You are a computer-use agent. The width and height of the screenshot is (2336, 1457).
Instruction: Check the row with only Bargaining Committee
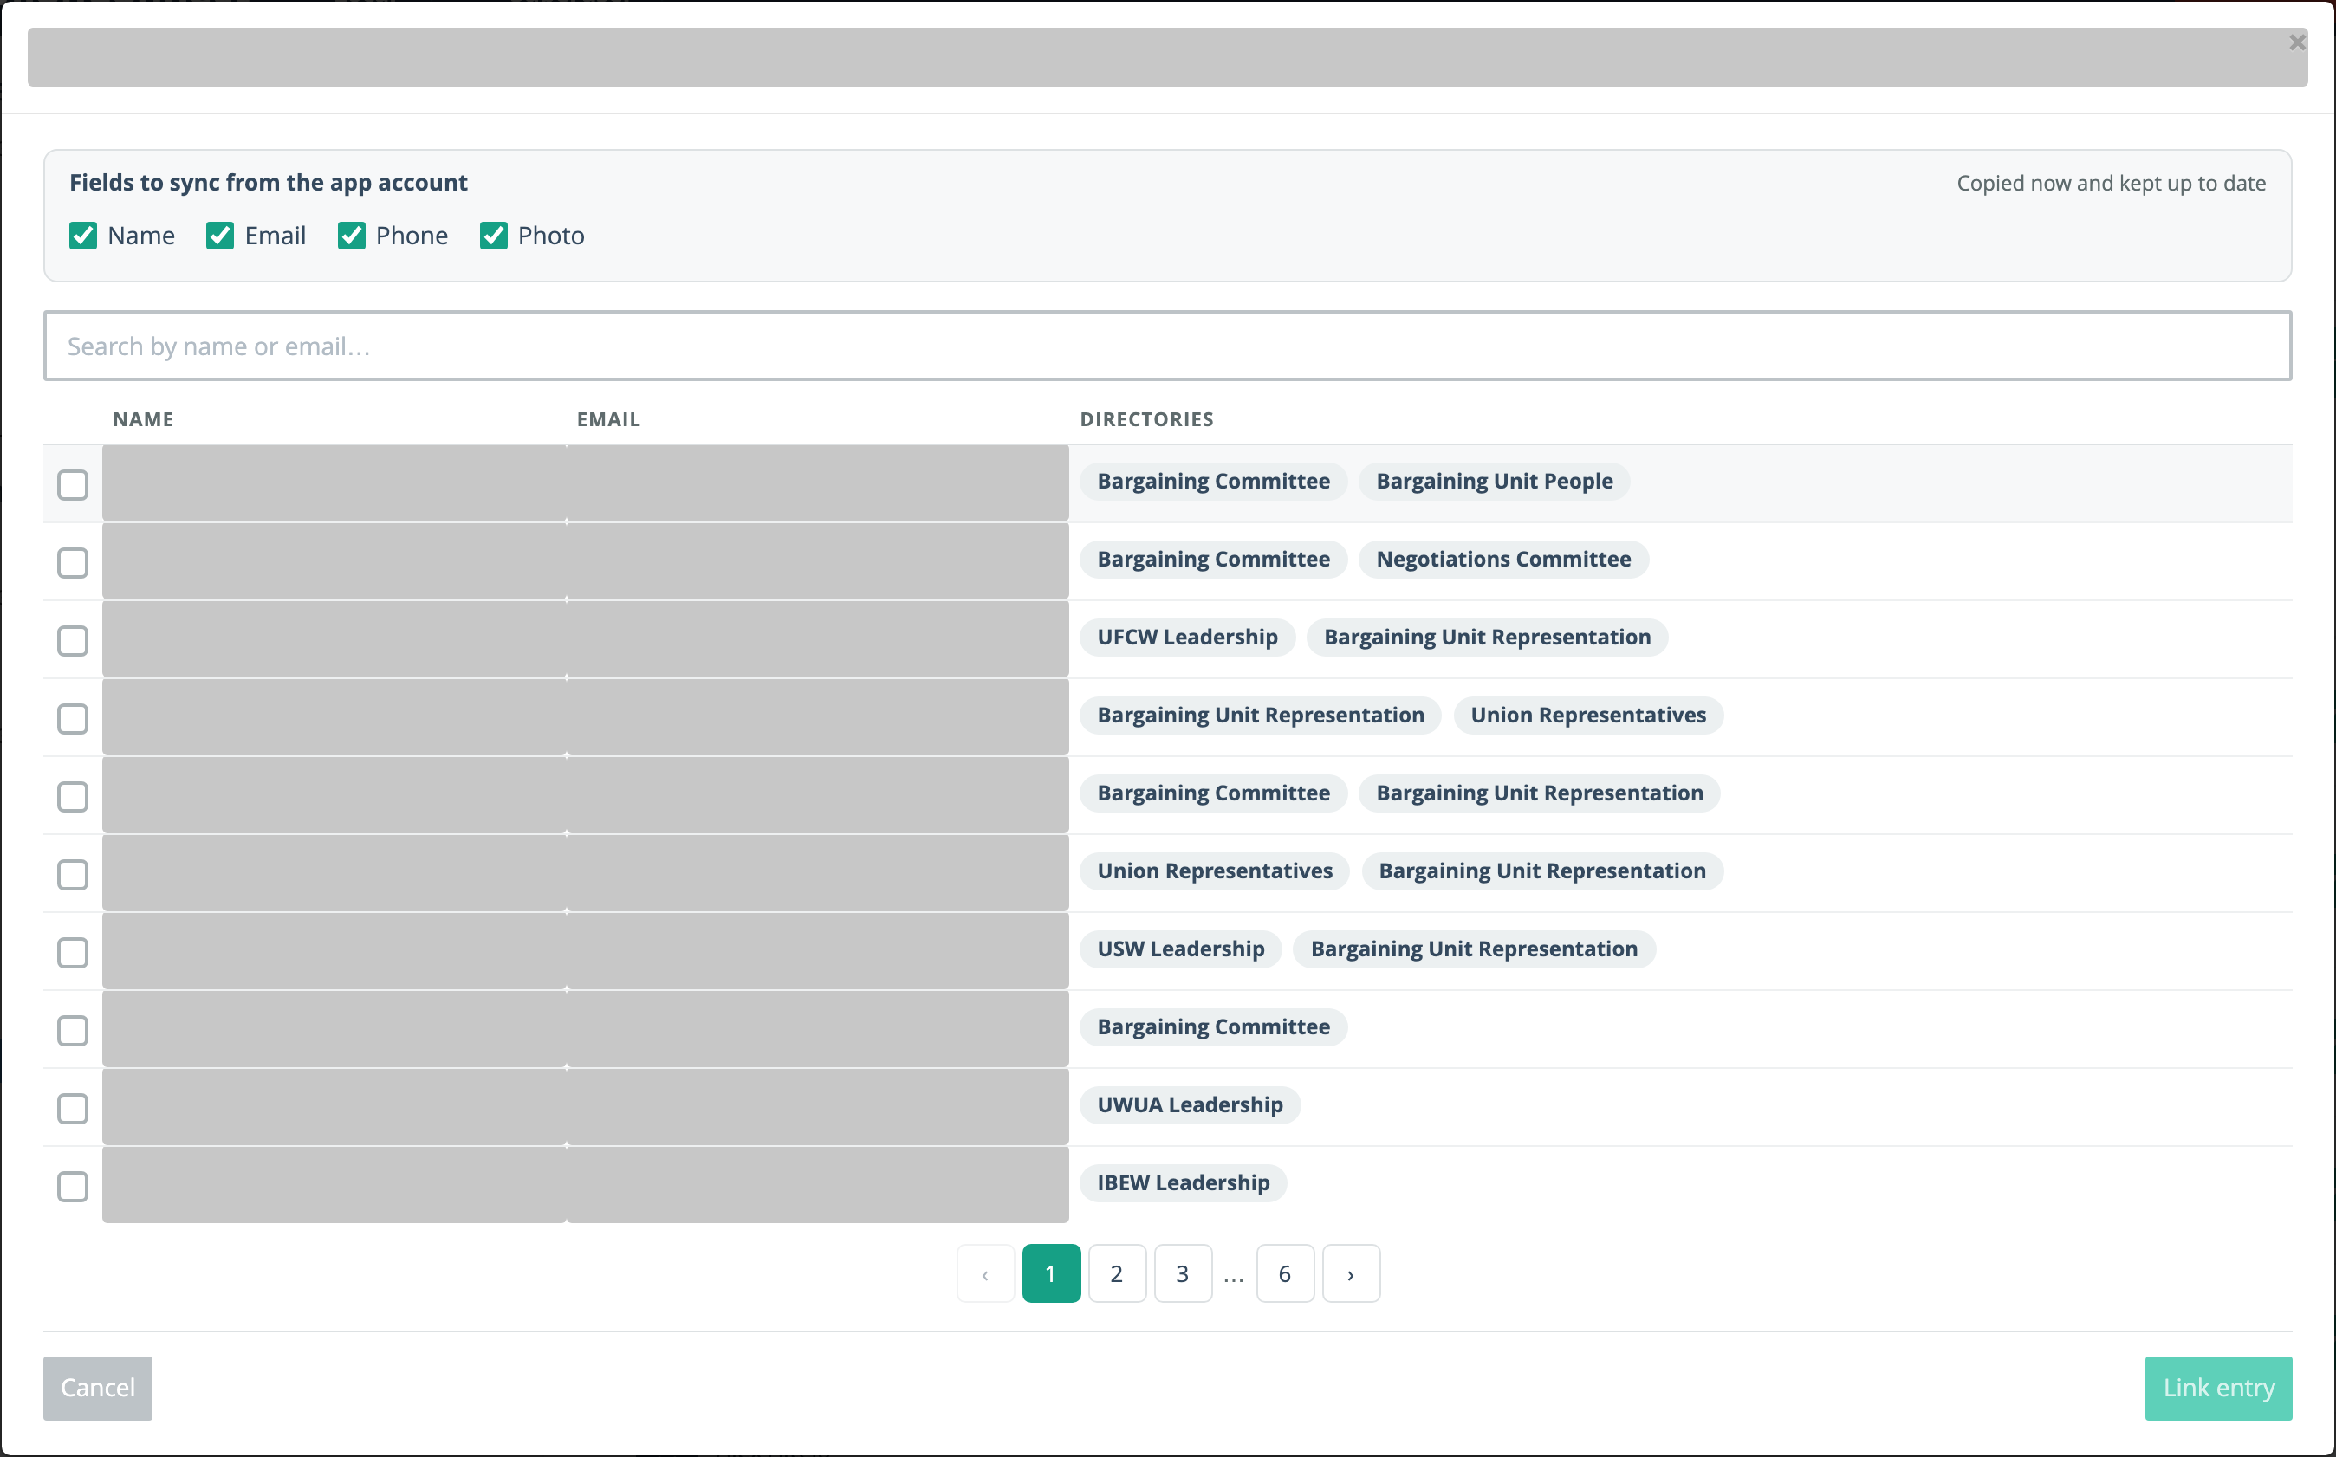[74, 1031]
